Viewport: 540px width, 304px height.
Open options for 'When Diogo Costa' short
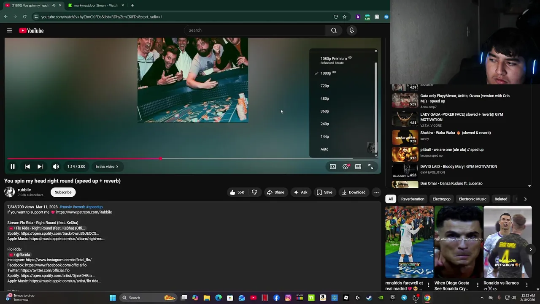pyautogui.click(x=478, y=285)
